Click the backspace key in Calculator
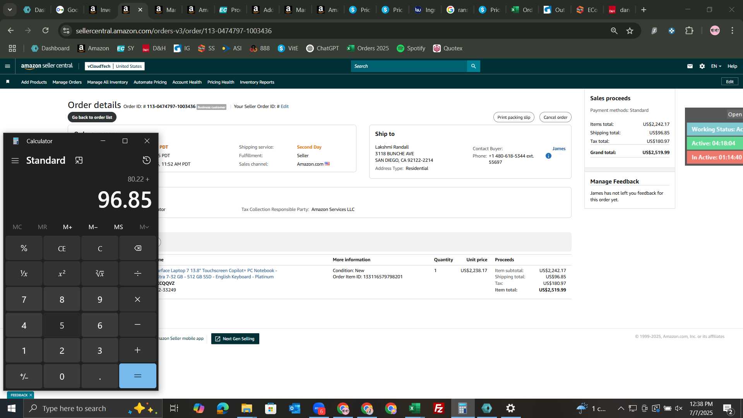743x418 pixels. coord(138,248)
